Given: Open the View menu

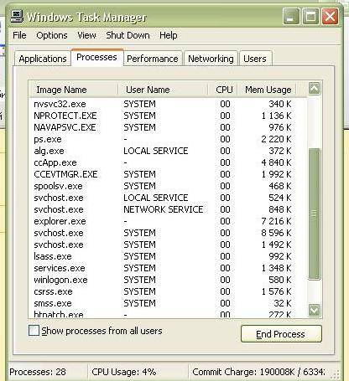Looking at the screenshot, I should 86,35.
